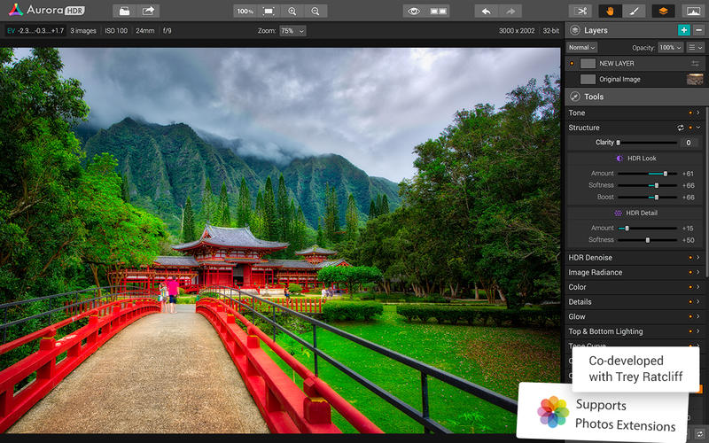This screenshot has height=443, width=709.
Task: Click the Tools panel header icon
Action: (574, 97)
